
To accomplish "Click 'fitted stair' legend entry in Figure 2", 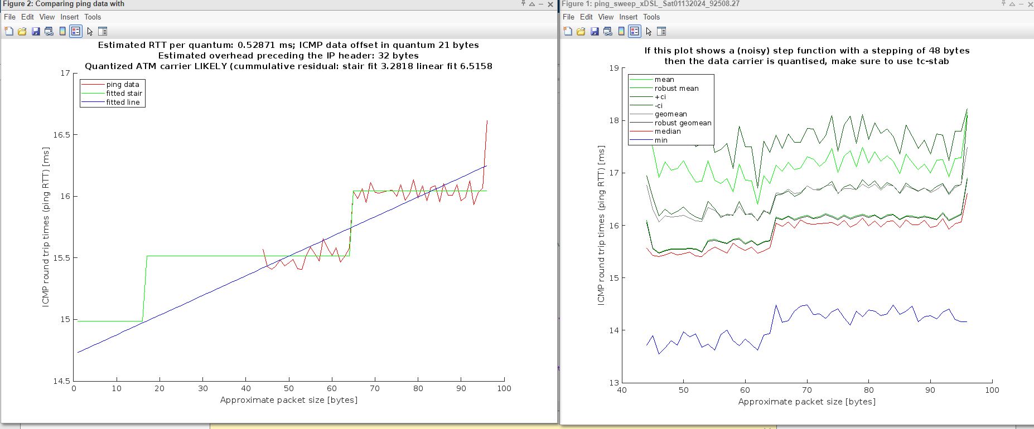I will tap(124, 94).
